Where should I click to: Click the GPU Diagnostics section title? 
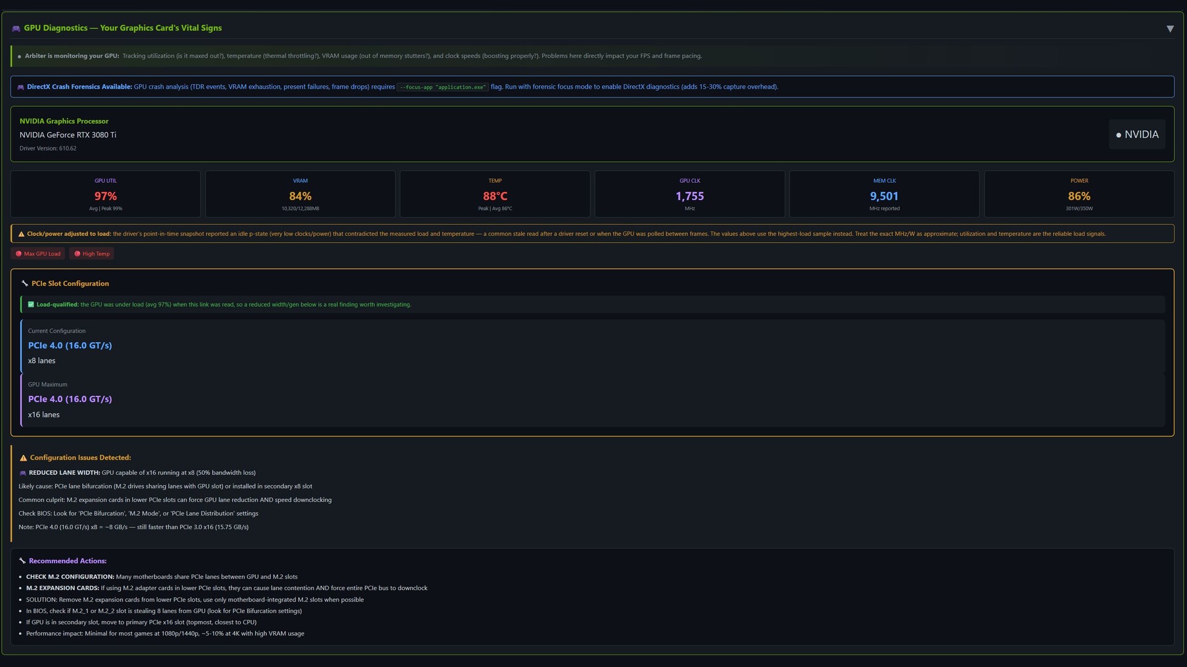point(122,28)
